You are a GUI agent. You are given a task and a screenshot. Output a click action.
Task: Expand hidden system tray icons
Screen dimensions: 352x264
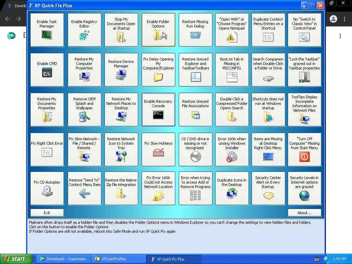(x=326, y=259)
